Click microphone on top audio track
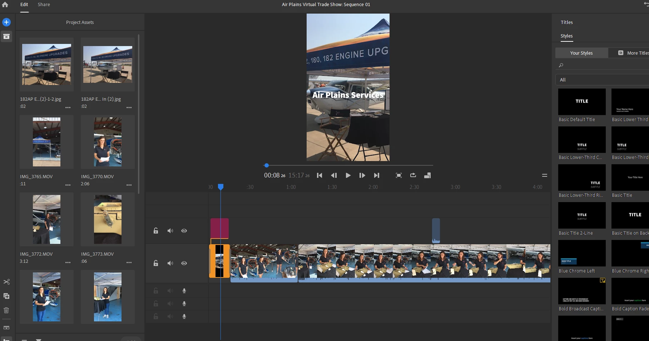Viewport: 649px width, 341px height. 184,291
